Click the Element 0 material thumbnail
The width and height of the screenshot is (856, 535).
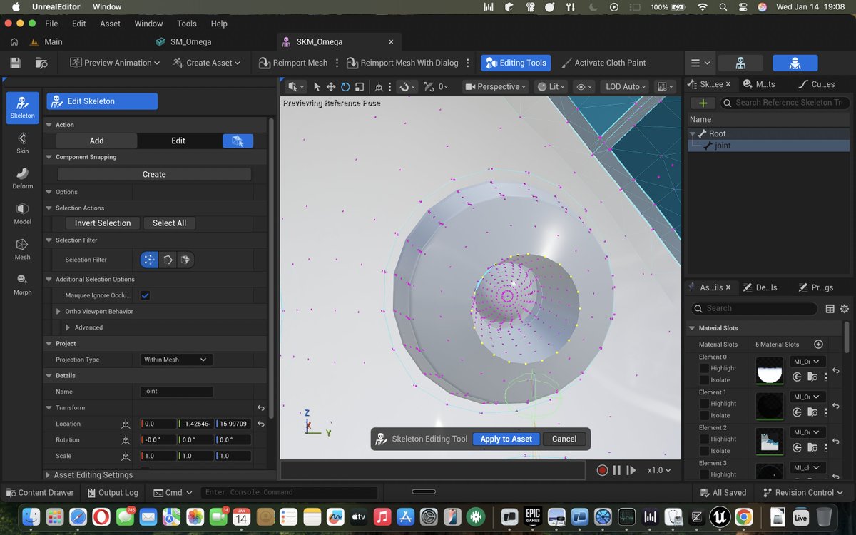[770, 370]
